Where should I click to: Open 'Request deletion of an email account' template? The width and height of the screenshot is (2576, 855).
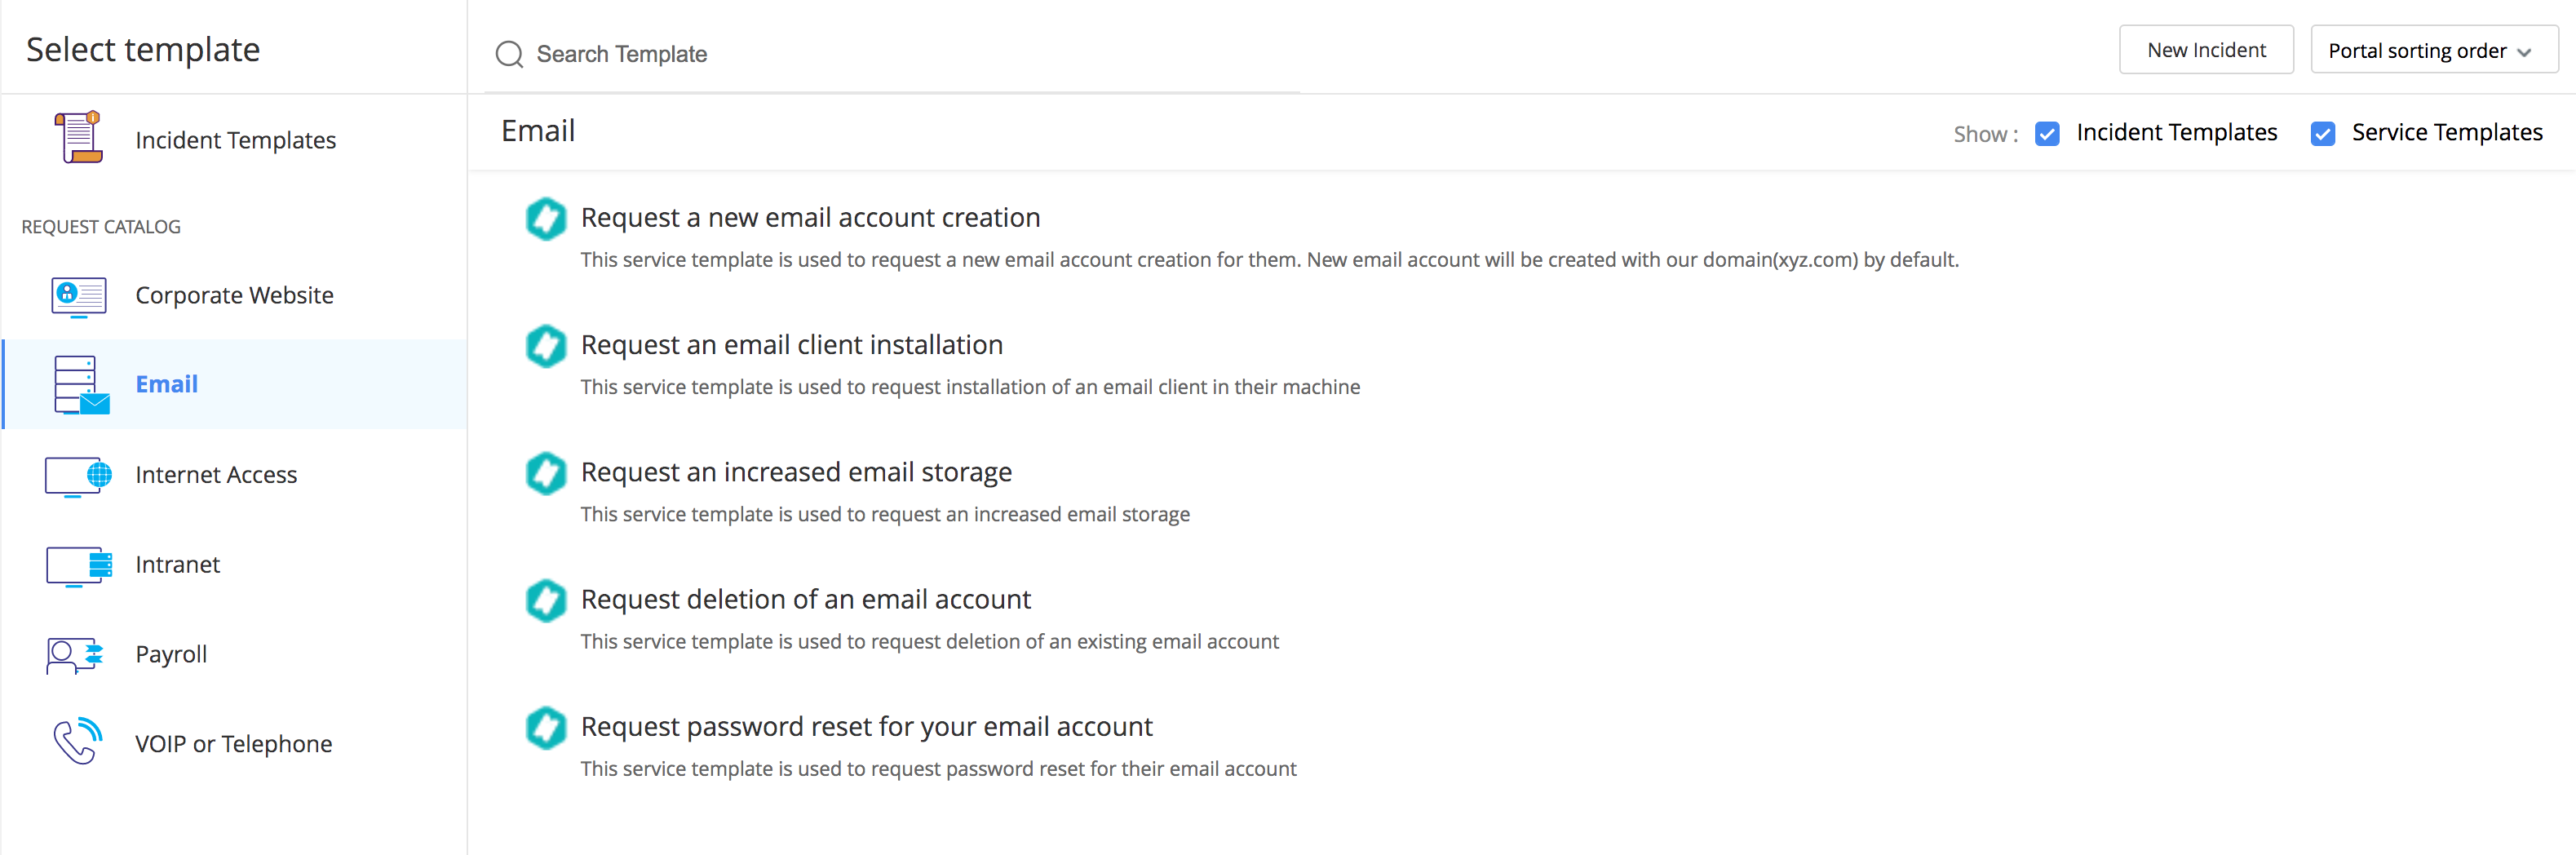[805, 599]
